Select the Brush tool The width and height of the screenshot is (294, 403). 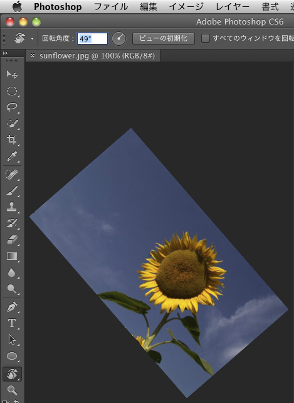[12, 191]
